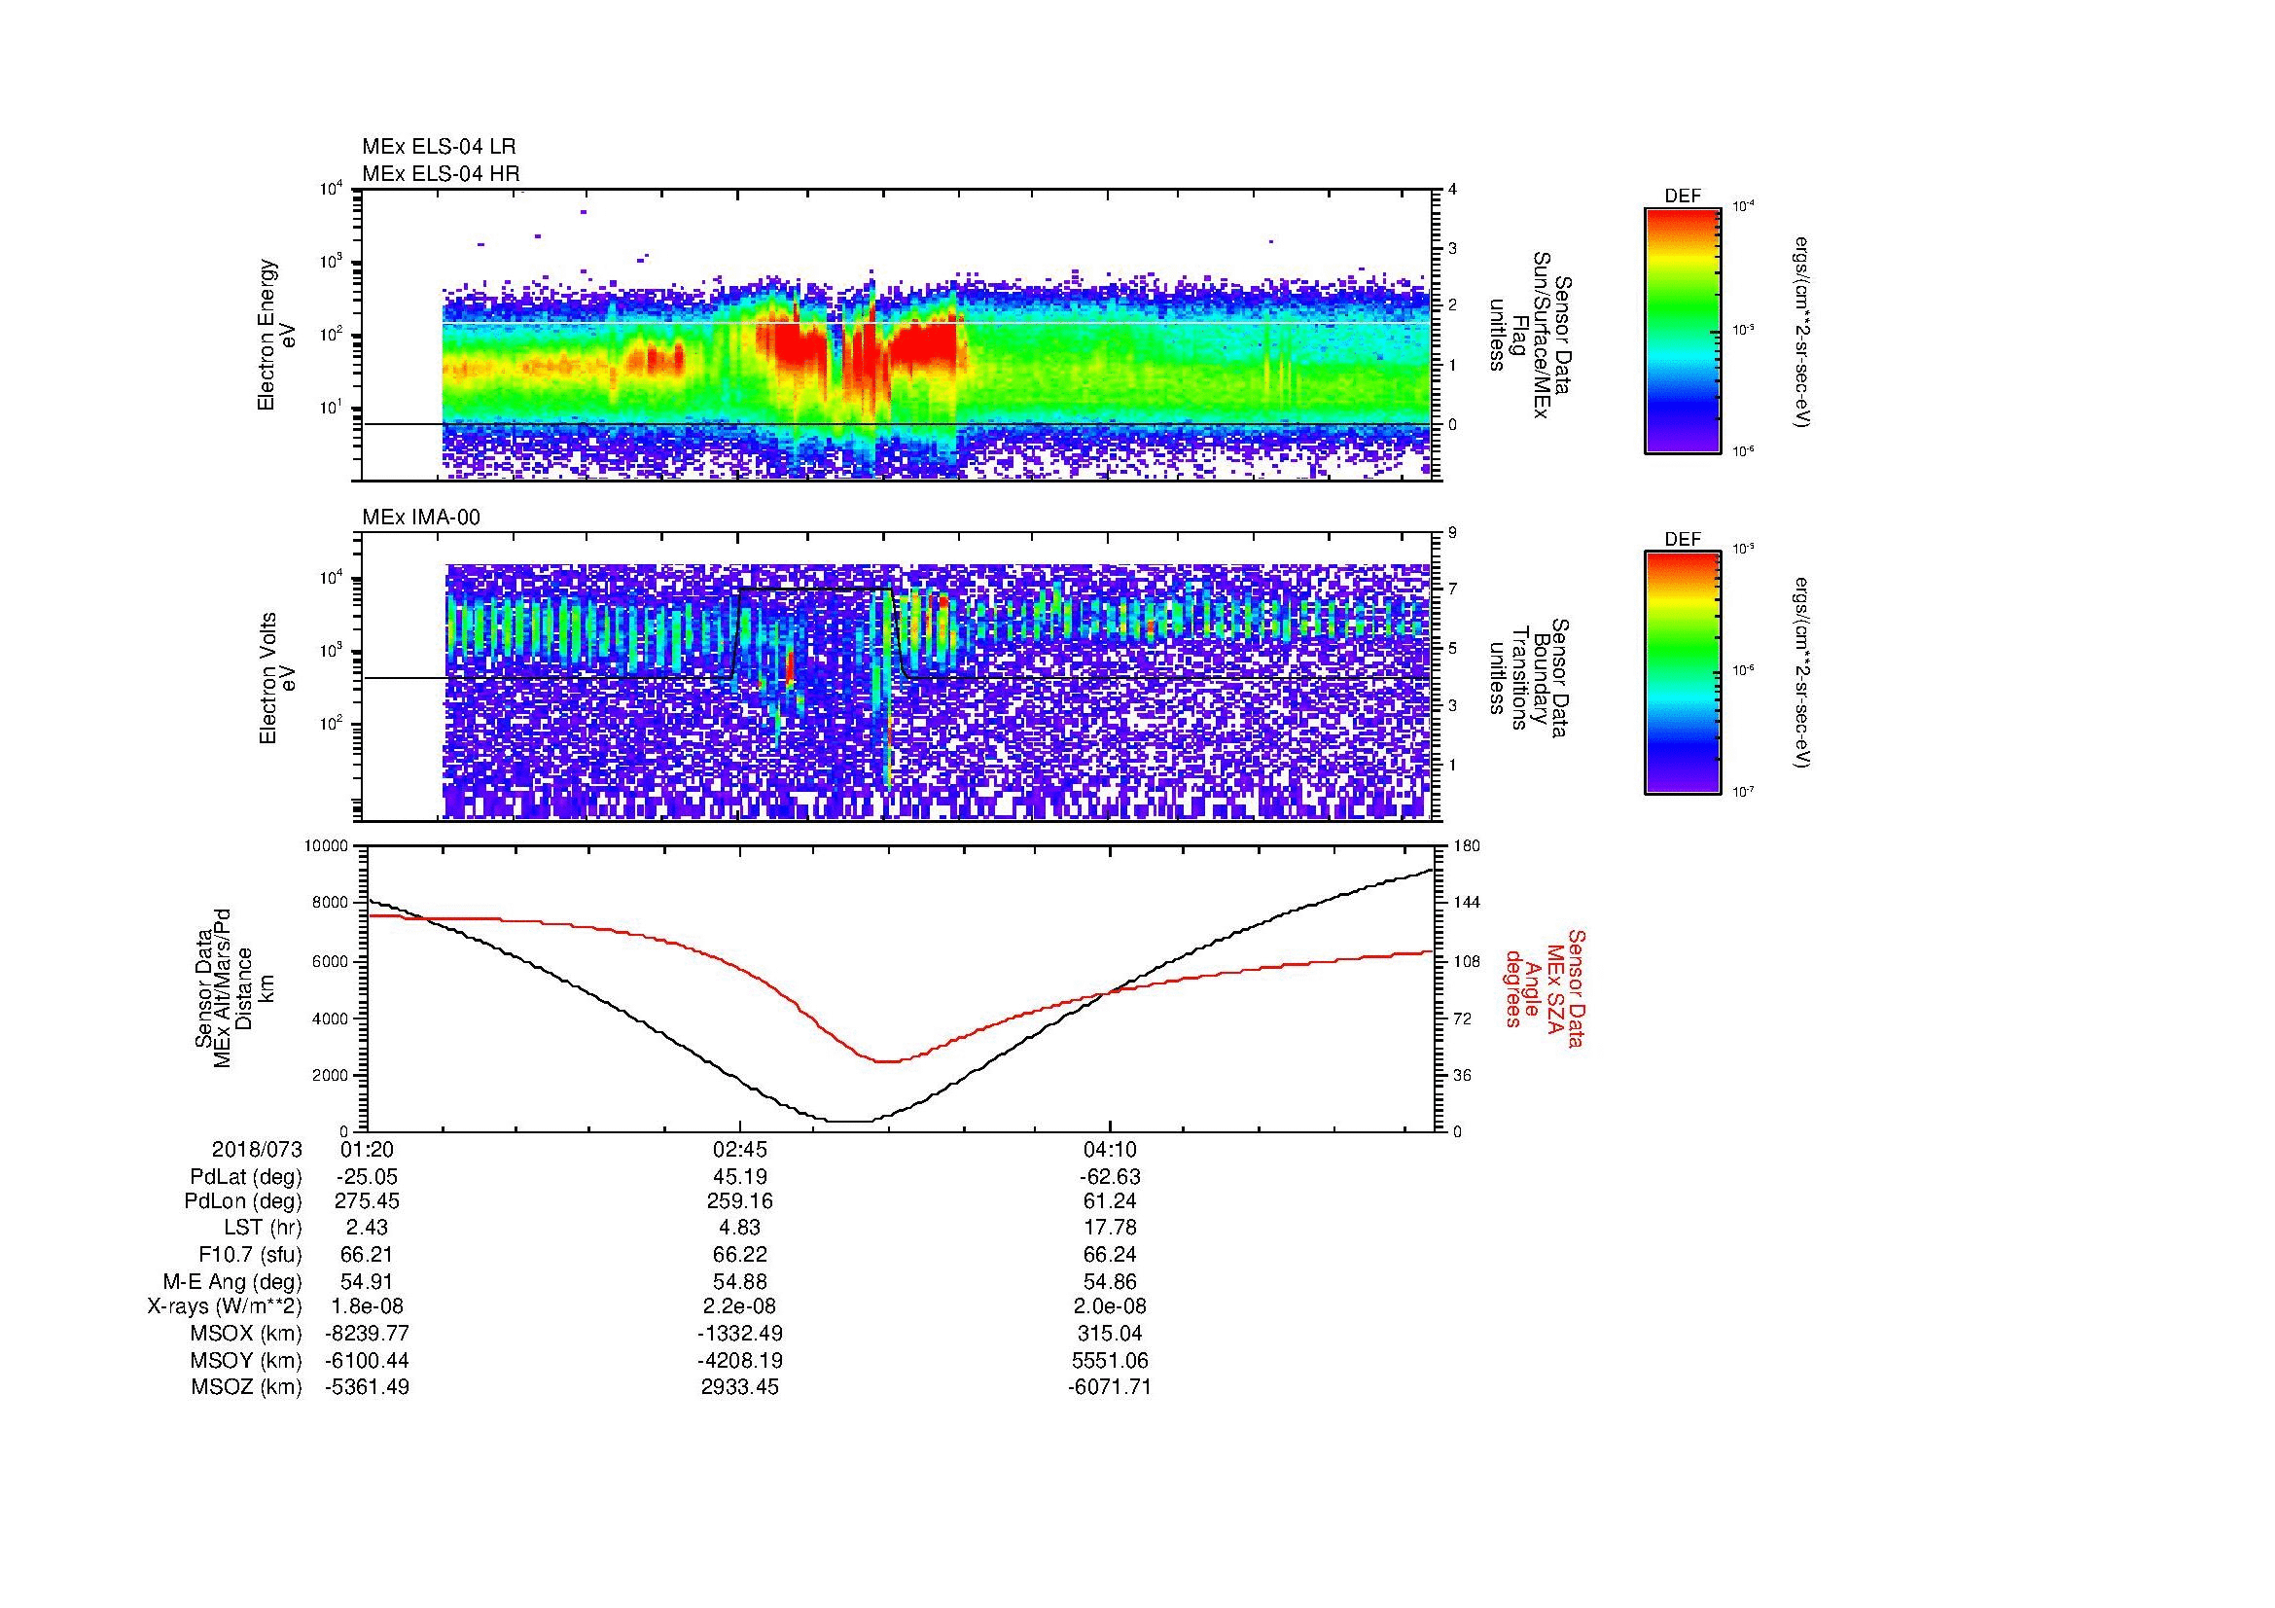Click the 'MEx IMA-00' panel title
This screenshot has width=2275, height=1608.
coord(421,518)
